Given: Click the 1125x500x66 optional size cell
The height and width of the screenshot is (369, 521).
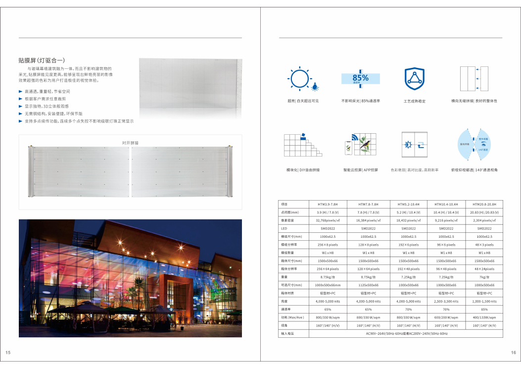Looking at the screenshot, I should (368, 285).
